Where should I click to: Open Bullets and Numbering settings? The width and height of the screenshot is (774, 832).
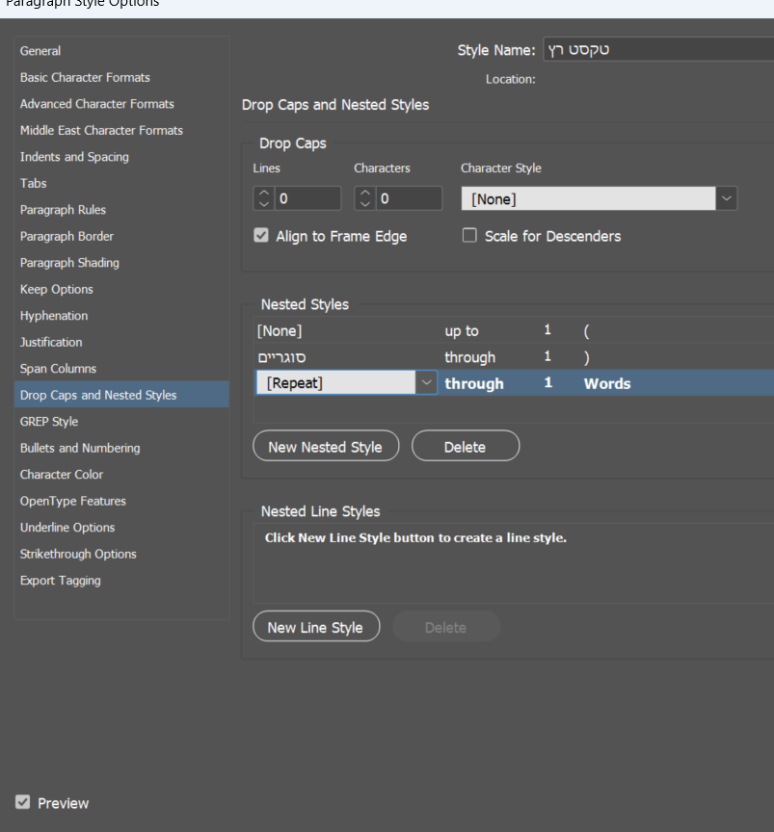[80, 448]
